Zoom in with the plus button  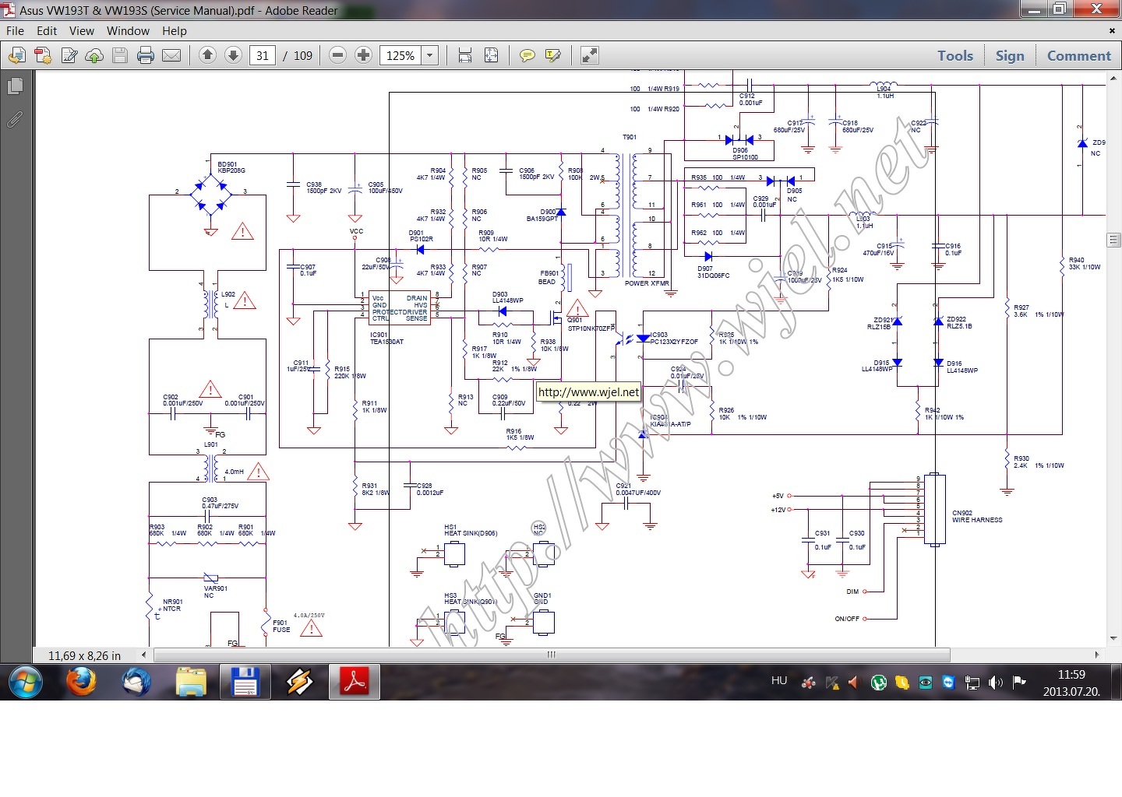point(363,55)
